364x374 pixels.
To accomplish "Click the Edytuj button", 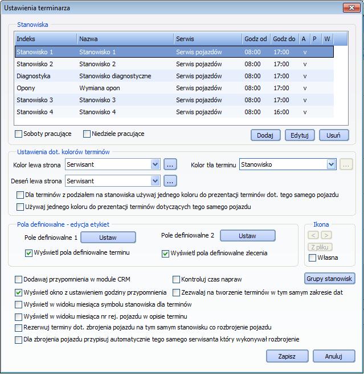I will 300,135.
